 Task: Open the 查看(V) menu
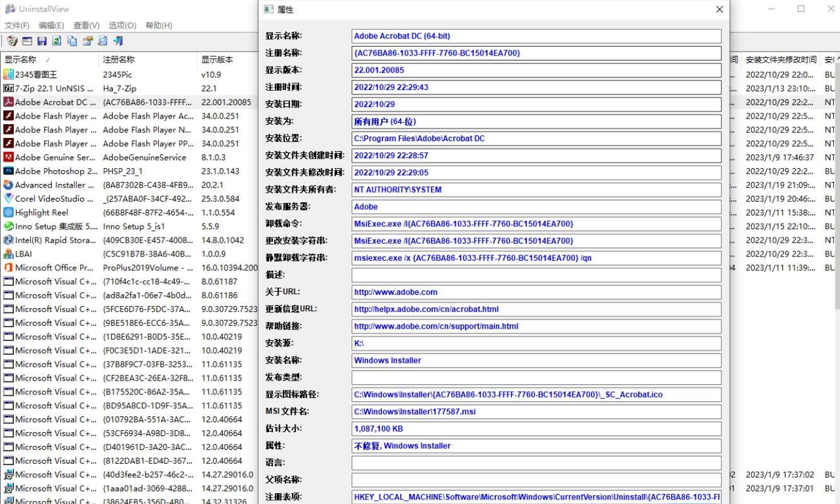tap(86, 25)
